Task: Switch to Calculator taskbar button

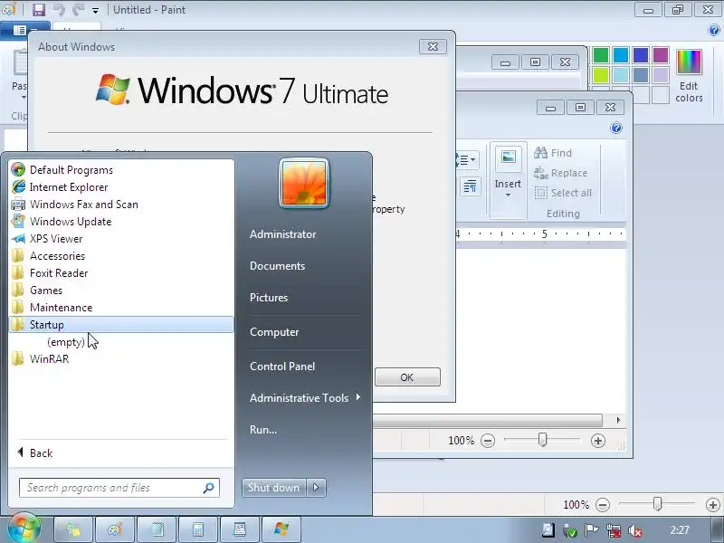Action: [198, 529]
